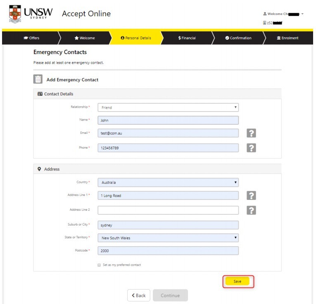
Task: Open the State or Territory dropdown
Action: pos(168,238)
